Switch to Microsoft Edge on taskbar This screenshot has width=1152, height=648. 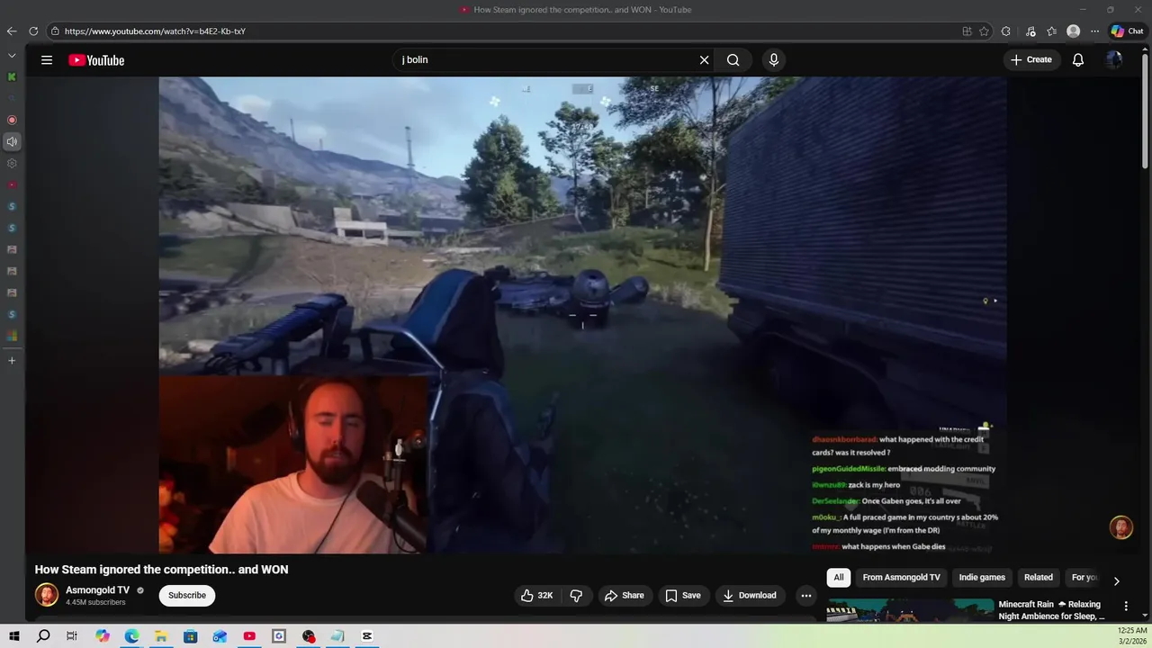click(x=131, y=636)
